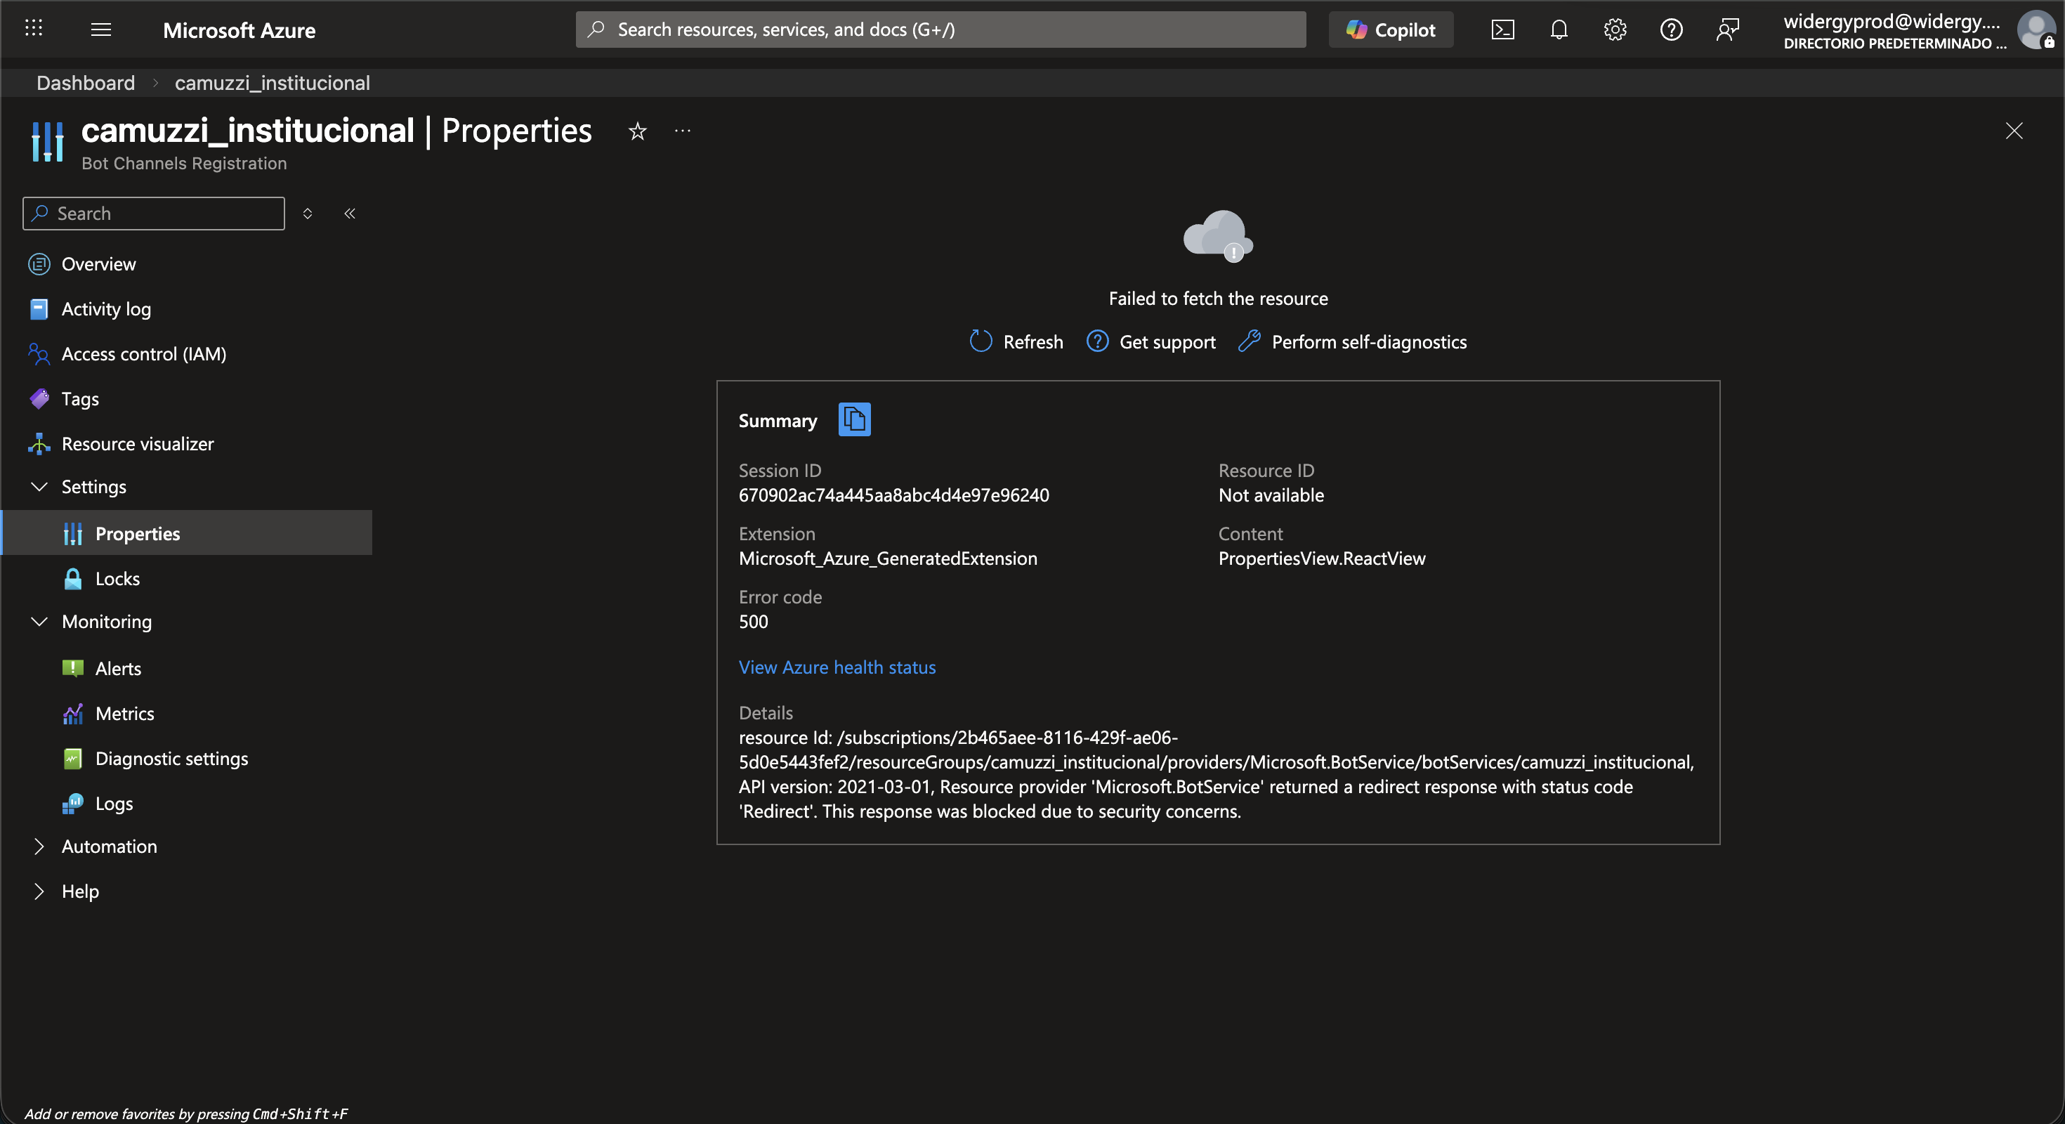2065x1124 pixels.
Task: Copy the error summary with the copy icon
Action: 853,419
